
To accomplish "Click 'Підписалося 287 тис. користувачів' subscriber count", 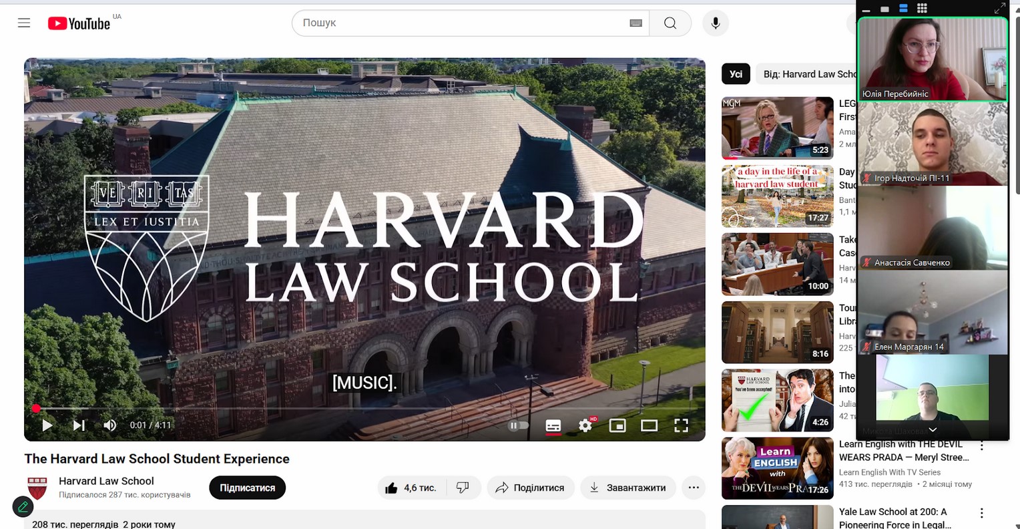I will [x=125, y=495].
